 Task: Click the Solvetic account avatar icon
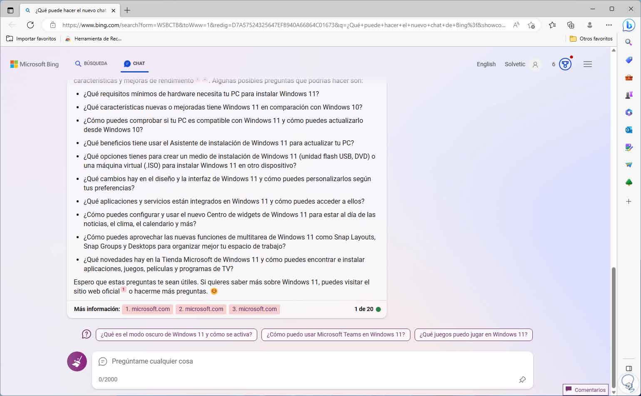(x=535, y=64)
